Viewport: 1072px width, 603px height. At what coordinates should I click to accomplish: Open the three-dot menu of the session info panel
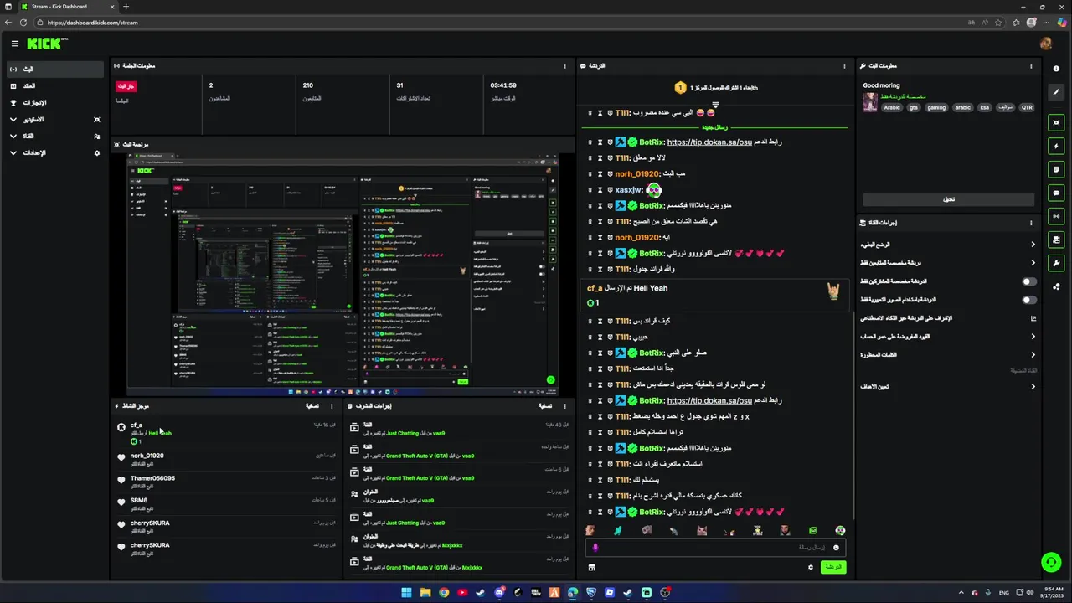point(564,65)
